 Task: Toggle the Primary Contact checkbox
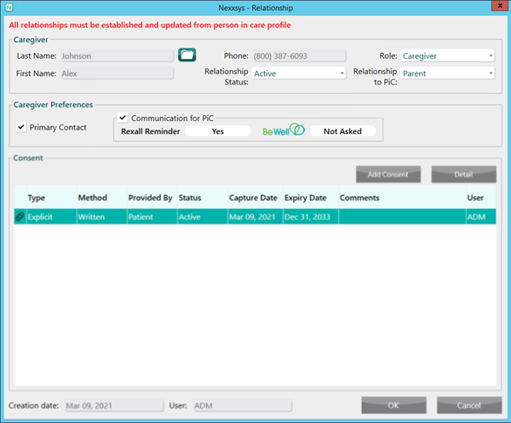[x=21, y=127]
